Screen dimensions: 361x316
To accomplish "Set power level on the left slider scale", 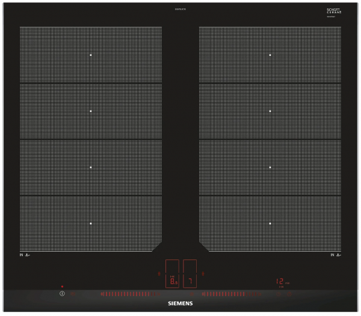I will coord(131,294).
